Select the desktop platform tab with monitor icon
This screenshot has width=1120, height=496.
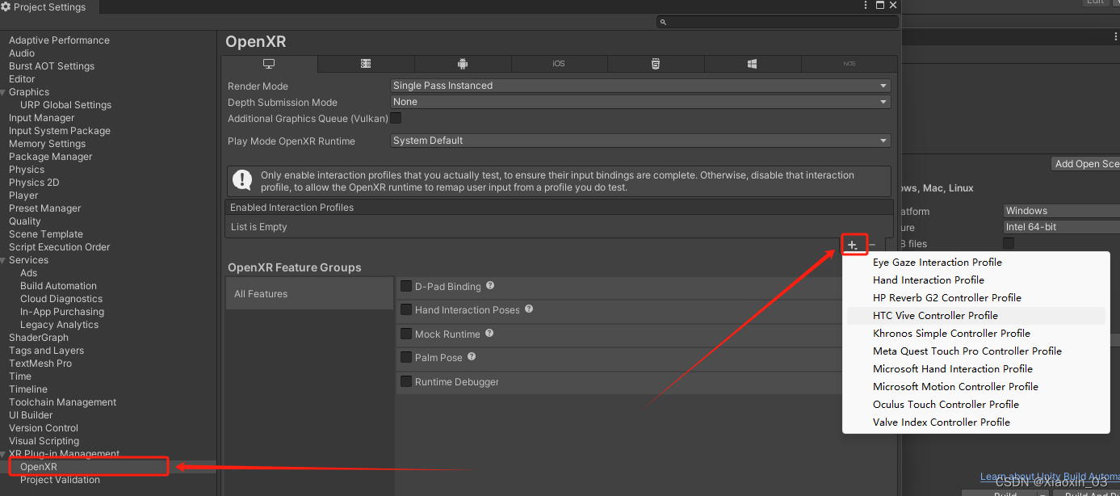269,63
